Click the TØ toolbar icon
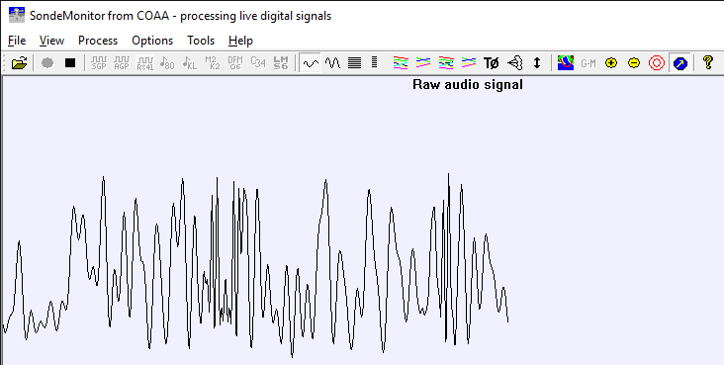Image resolution: width=724 pixels, height=365 pixels. (492, 63)
